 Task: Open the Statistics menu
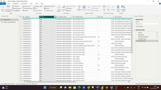79,8
